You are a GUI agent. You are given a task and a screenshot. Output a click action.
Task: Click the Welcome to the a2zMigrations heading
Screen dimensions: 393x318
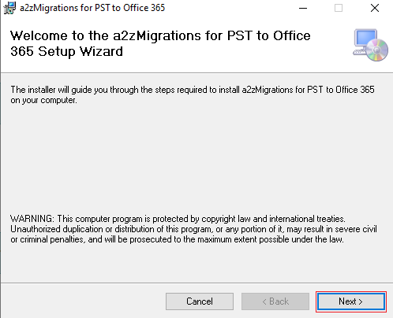click(160, 35)
